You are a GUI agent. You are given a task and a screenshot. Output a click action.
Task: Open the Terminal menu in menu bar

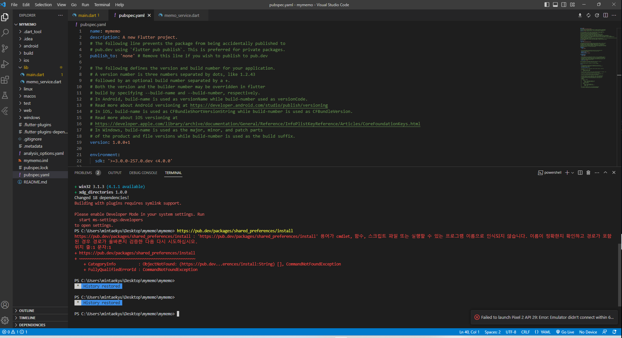point(102,5)
